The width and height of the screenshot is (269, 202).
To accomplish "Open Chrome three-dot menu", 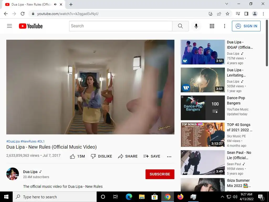I will [x=263, y=14].
